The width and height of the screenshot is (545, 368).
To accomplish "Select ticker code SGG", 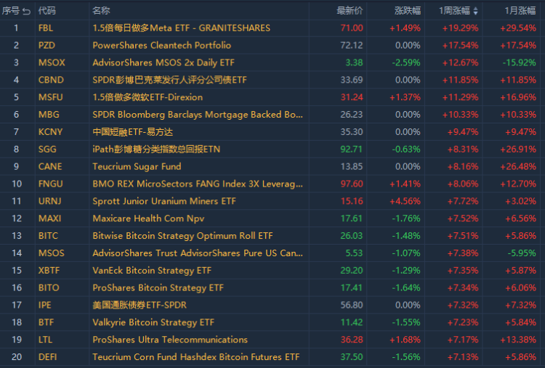I will pyautogui.click(x=47, y=150).
